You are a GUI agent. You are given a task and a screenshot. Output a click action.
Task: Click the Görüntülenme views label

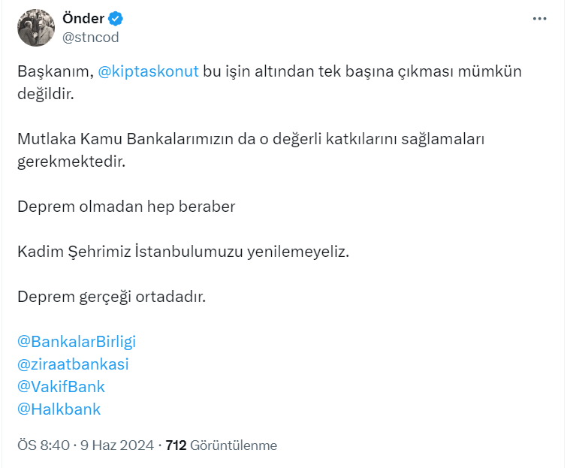coord(234,445)
